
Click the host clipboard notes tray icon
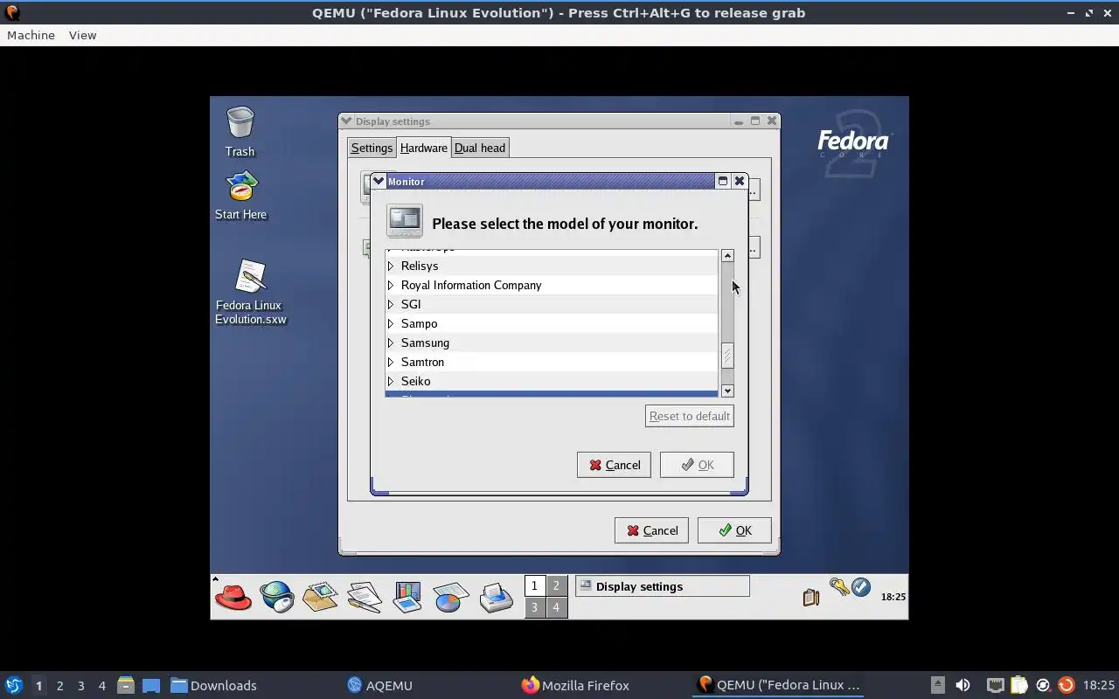pos(1018,685)
